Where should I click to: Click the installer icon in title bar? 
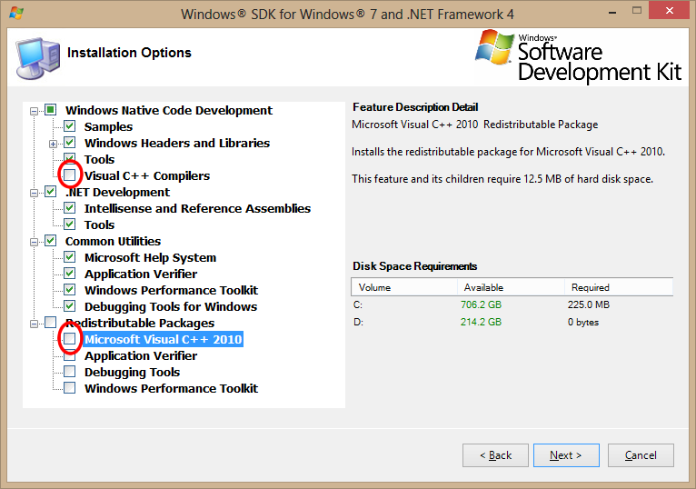pyautogui.click(x=16, y=15)
